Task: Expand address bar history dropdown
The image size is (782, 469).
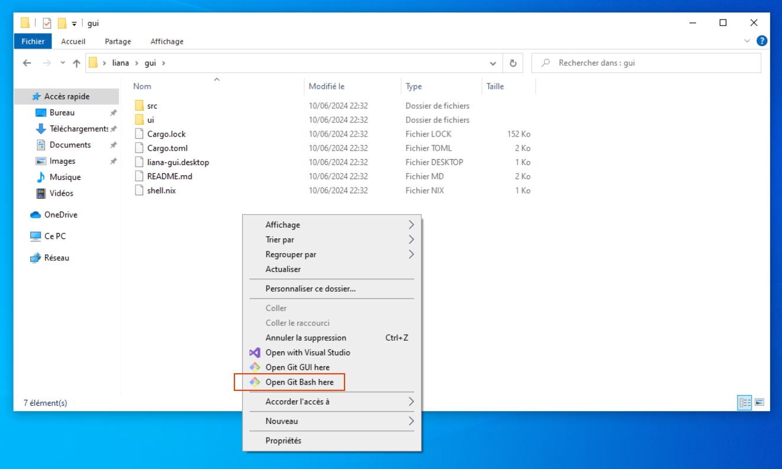Action: (x=493, y=63)
